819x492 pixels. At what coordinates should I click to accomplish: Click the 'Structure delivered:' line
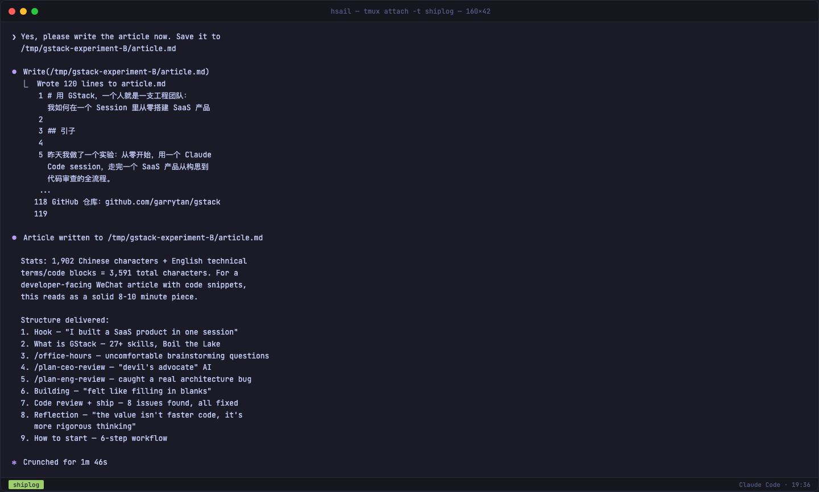click(65, 320)
